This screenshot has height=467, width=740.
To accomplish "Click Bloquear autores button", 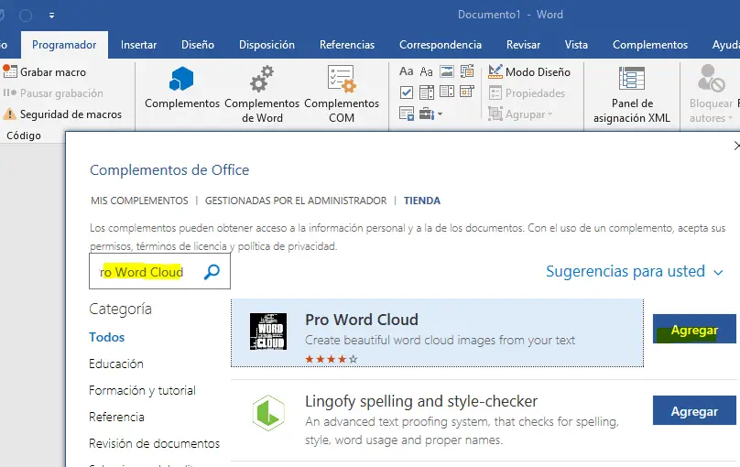I will click(x=711, y=94).
